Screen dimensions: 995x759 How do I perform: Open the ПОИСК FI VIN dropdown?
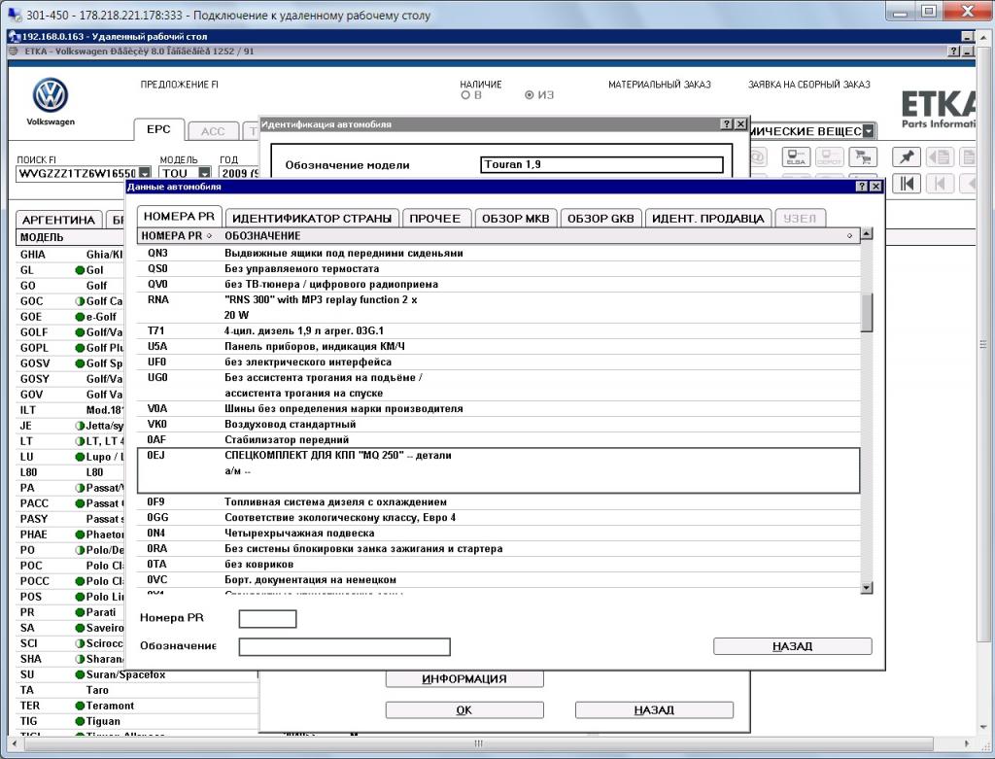(146, 173)
